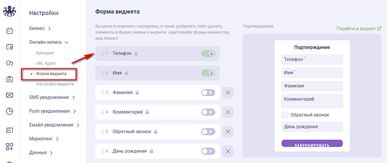This screenshot has height=163, width=387.
Task: Open the URL Адрес submenu item
Action: [x=46, y=63]
